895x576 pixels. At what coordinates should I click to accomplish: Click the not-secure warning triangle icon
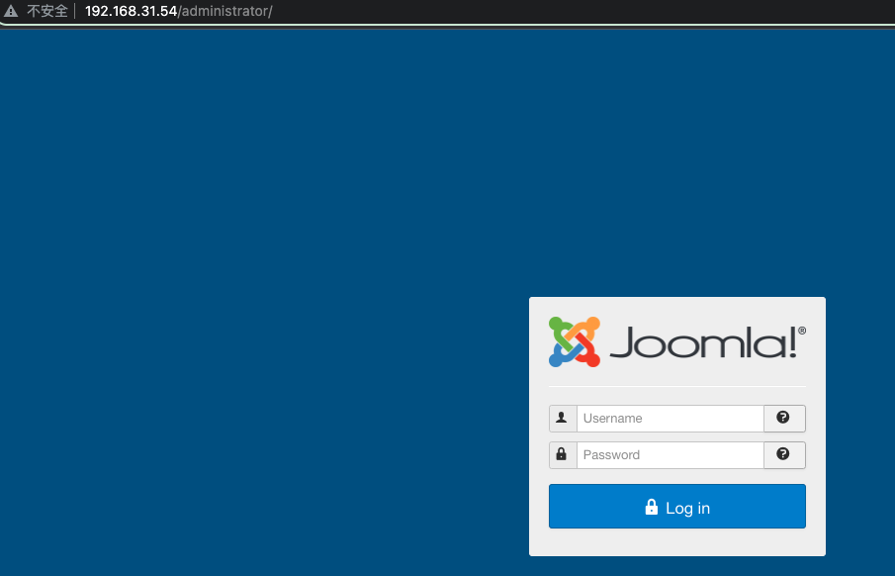pyautogui.click(x=11, y=11)
